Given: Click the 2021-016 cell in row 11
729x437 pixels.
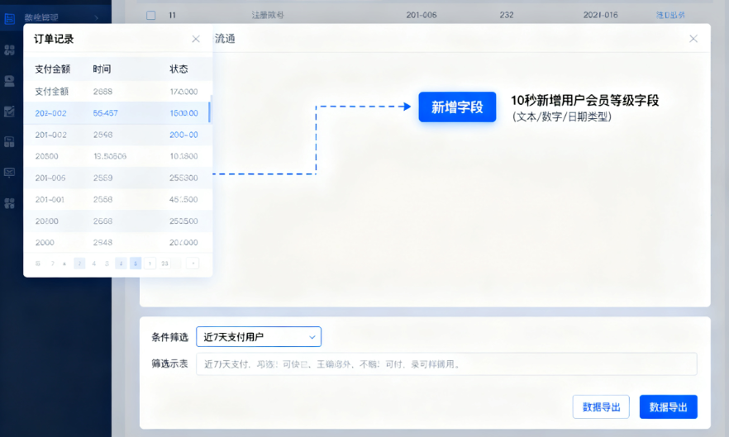Looking at the screenshot, I should click(x=600, y=15).
